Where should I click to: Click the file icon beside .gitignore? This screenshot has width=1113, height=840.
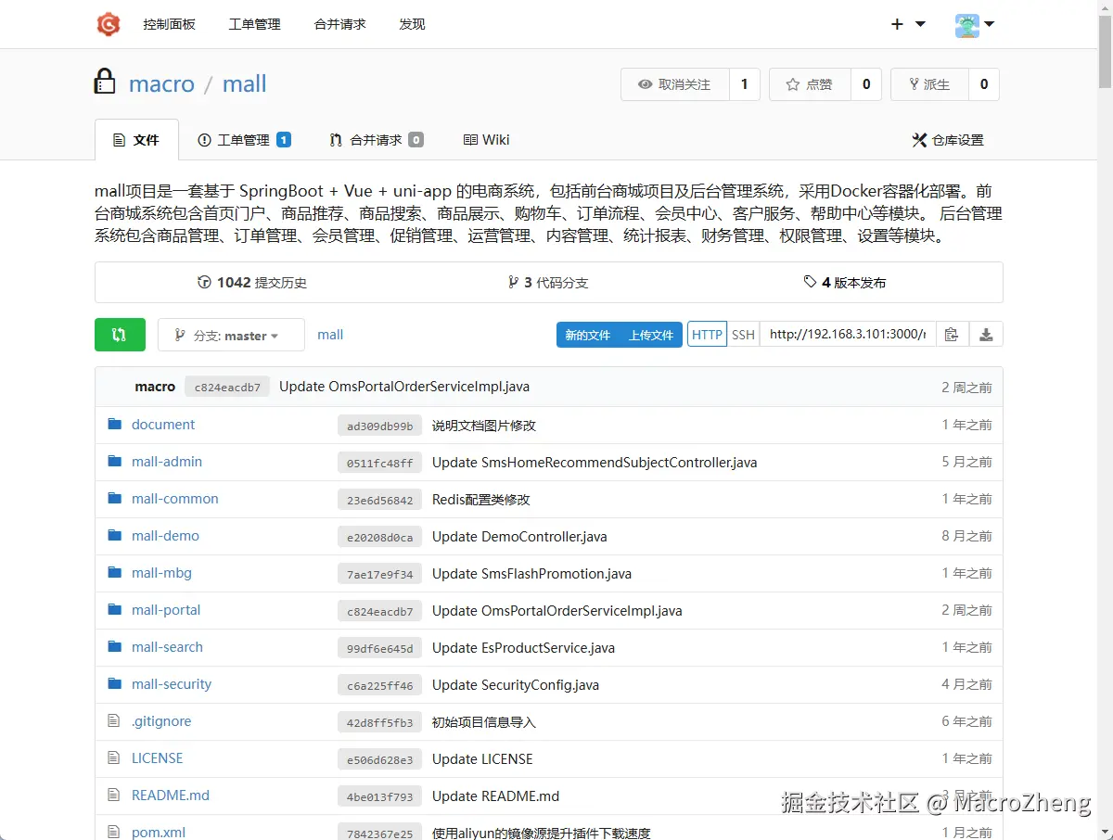click(x=114, y=721)
